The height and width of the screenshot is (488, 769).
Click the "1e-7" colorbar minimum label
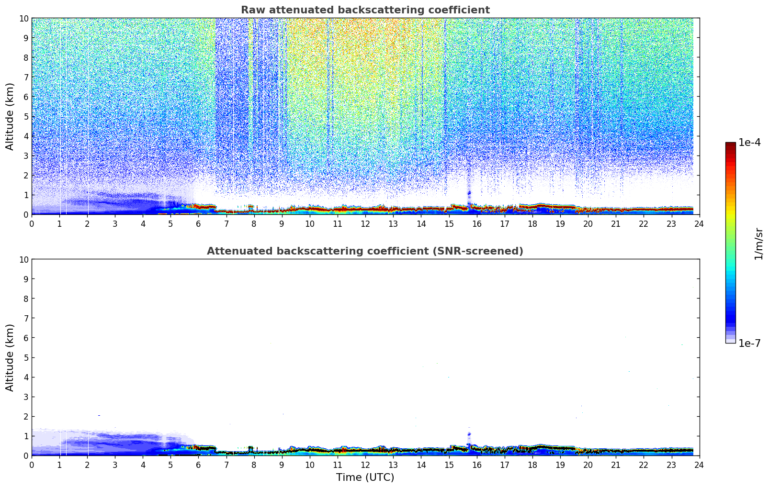point(749,344)
